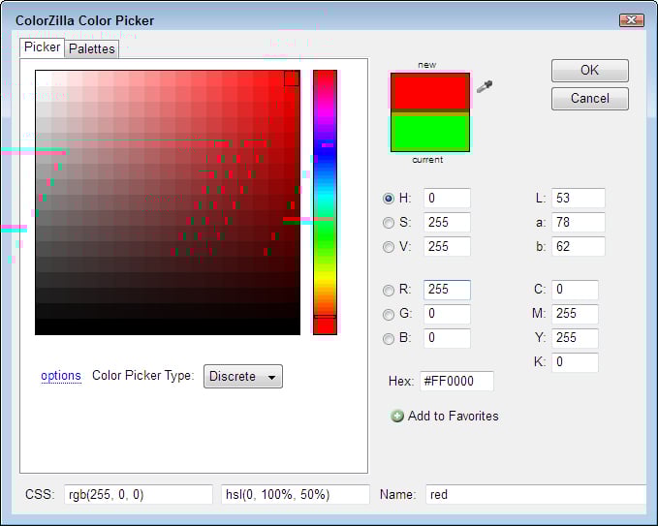Select the S saturation radio button

[389, 223]
